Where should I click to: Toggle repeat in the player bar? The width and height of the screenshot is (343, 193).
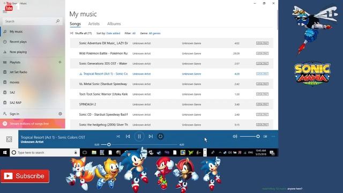click(x=160, y=136)
